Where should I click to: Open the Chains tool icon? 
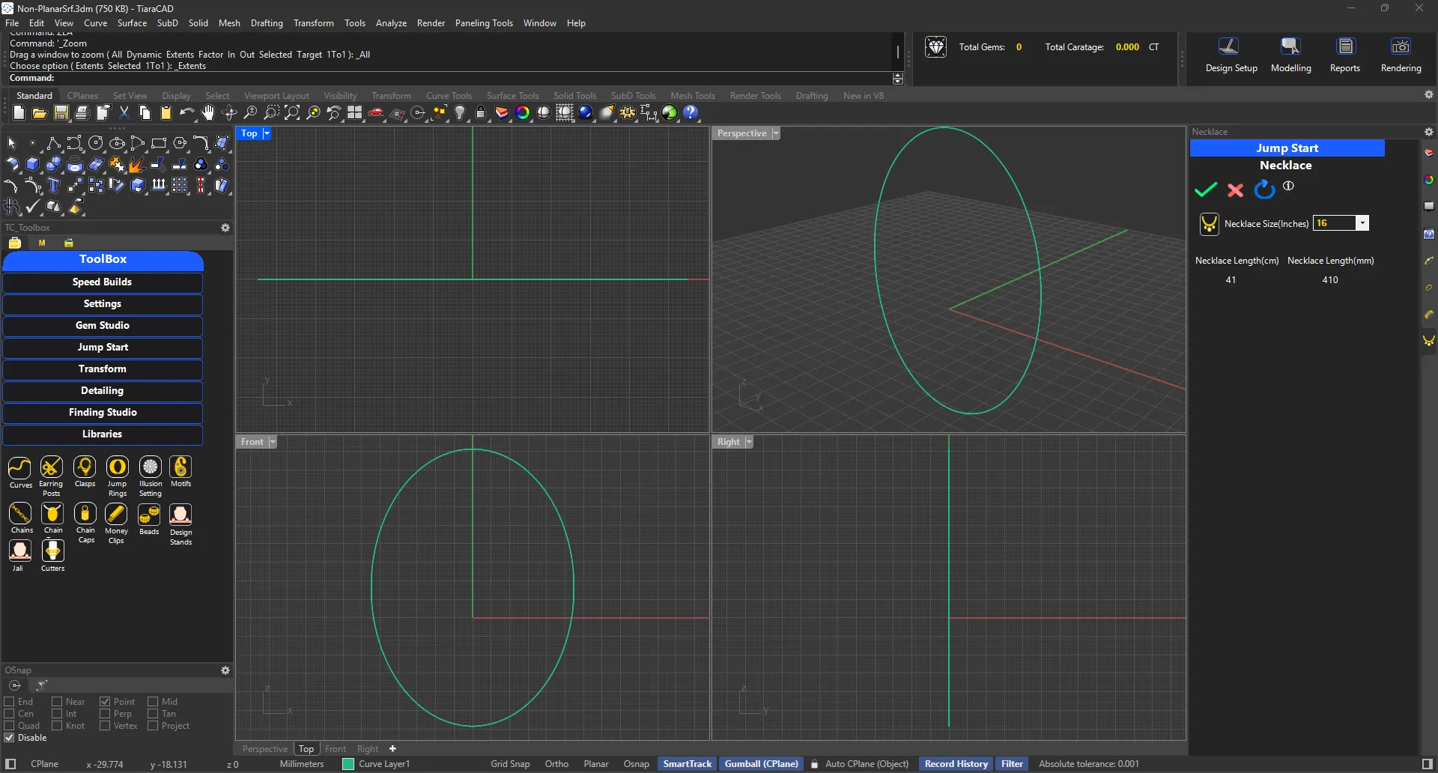coord(20,515)
